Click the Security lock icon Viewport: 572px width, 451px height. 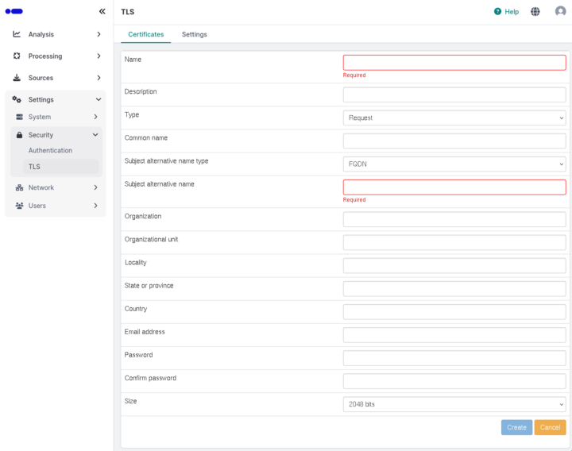click(19, 135)
